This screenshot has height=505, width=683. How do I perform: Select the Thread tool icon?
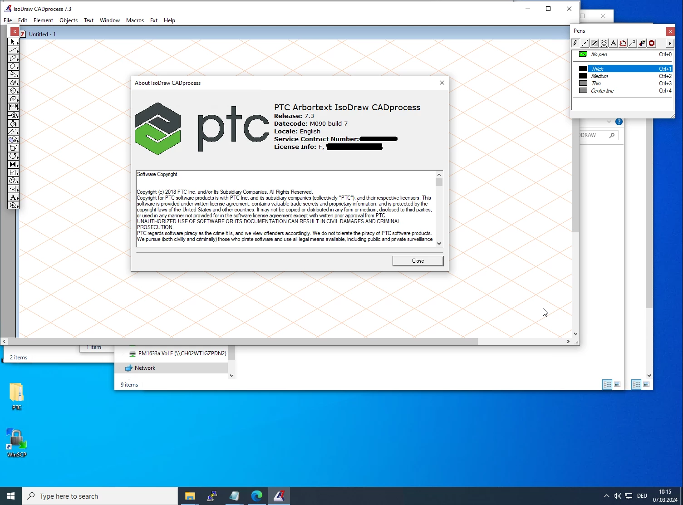click(14, 83)
